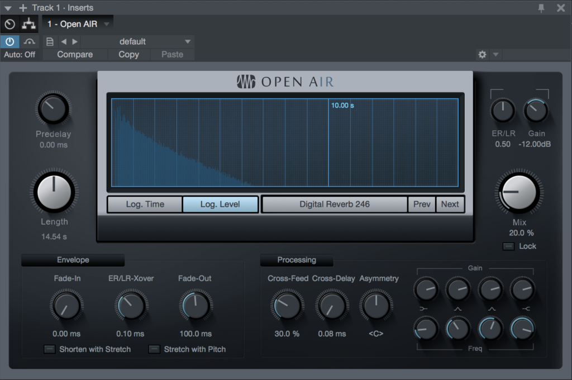Screen dimensions: 572x380
Task: Click the Gain knob at top right
Action: click(x=536, y=111)
